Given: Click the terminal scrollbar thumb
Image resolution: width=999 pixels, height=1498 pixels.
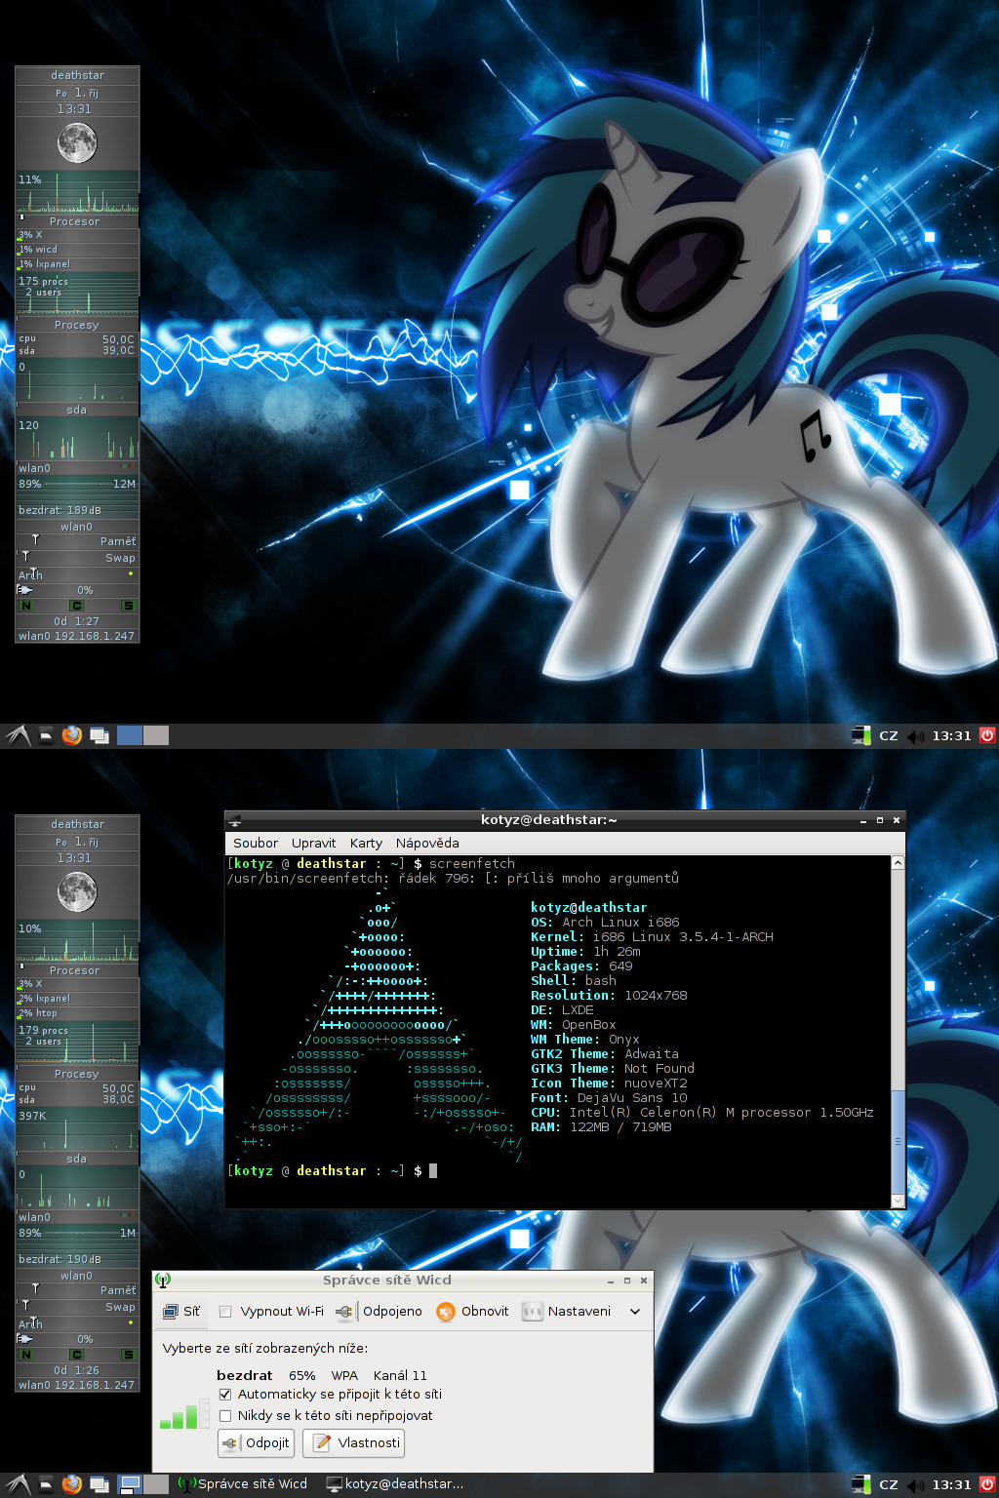Looking at the screenshot, I should pyautogui.click(x=898, y=1141).
